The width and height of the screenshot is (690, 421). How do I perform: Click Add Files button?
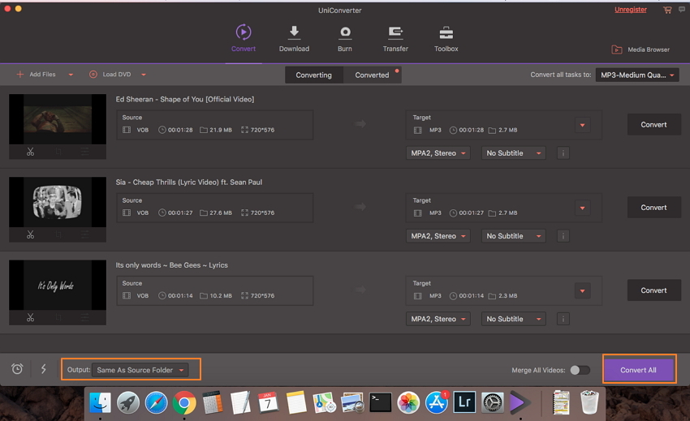coord(36,75)
